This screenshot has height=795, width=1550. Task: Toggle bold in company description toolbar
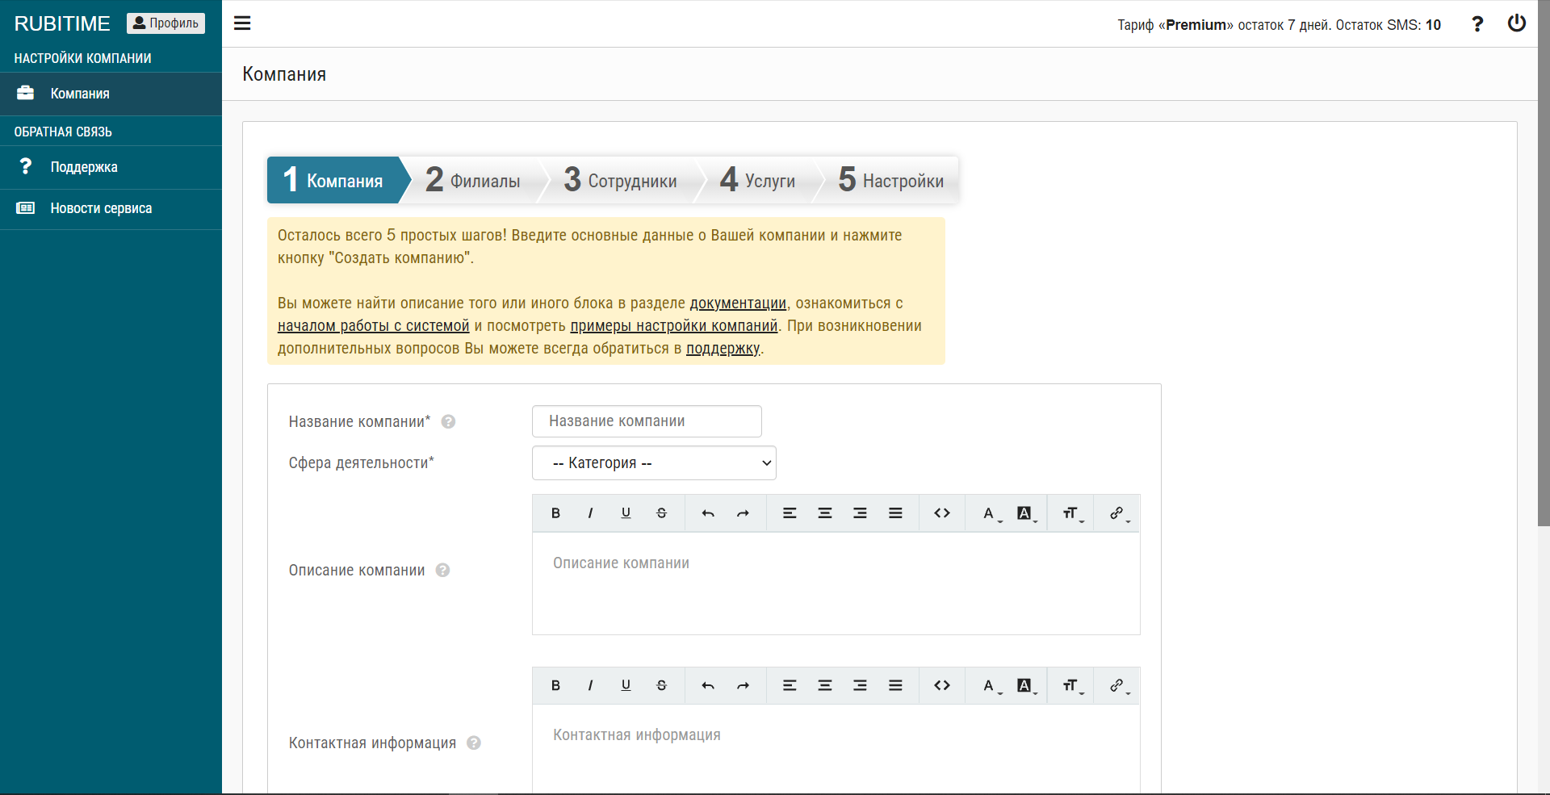pos(555,513)
